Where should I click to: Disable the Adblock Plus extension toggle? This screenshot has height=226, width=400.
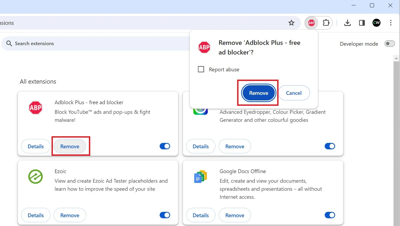165,146
